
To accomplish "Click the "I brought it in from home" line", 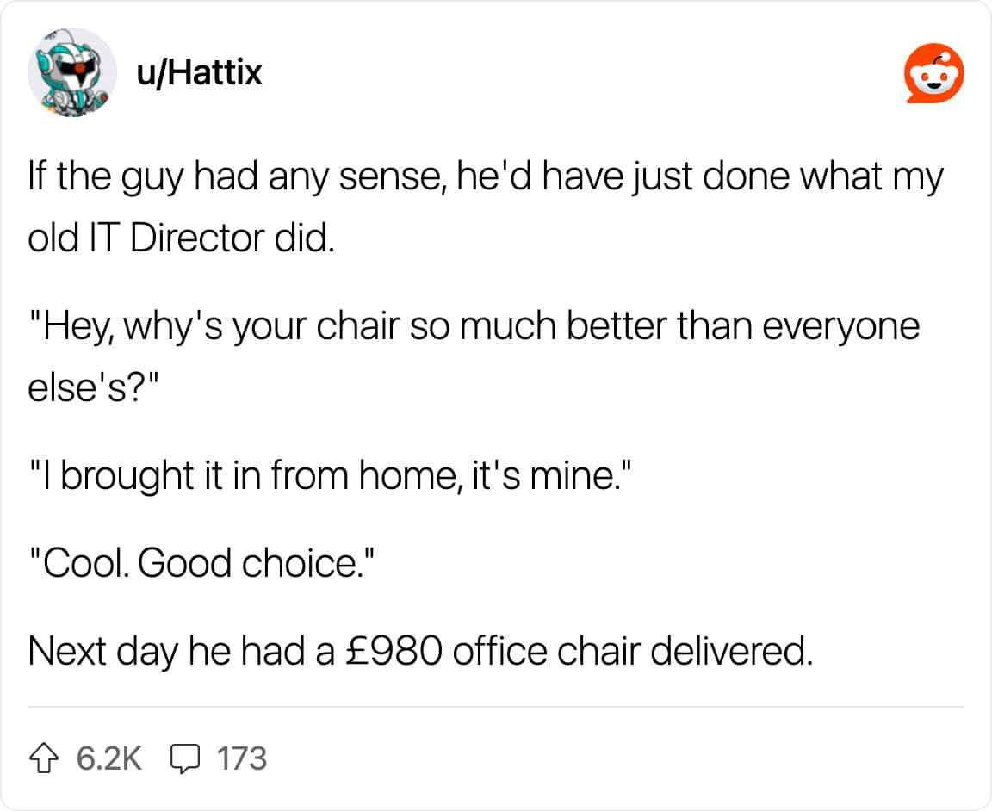I will (330, 475).
